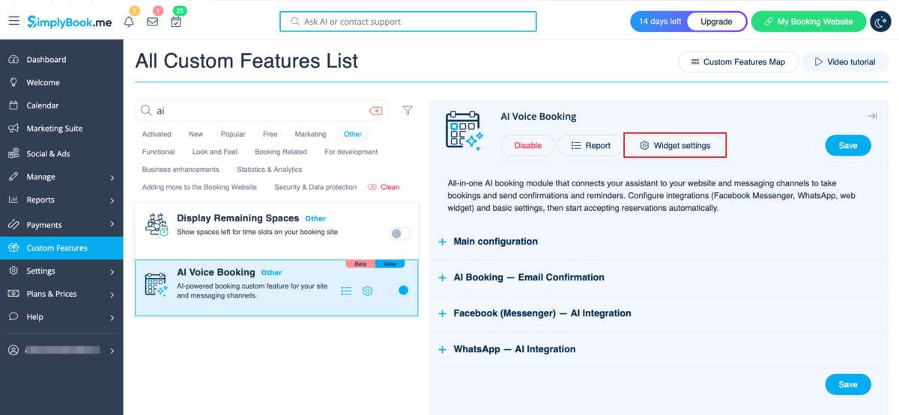Image resolution: width=899 pixels, height=415 pixels.
Task: Enable Display Remaining Spaces toggle
Action: coord(400,234)
